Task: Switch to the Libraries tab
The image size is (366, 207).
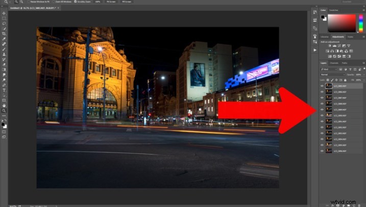Action: pos(325,37)
